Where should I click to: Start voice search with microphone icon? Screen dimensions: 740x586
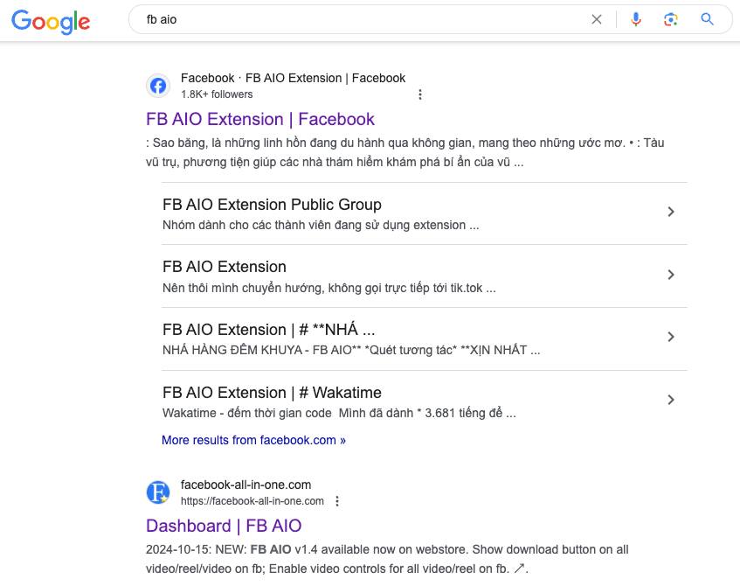tap(636, 19)
